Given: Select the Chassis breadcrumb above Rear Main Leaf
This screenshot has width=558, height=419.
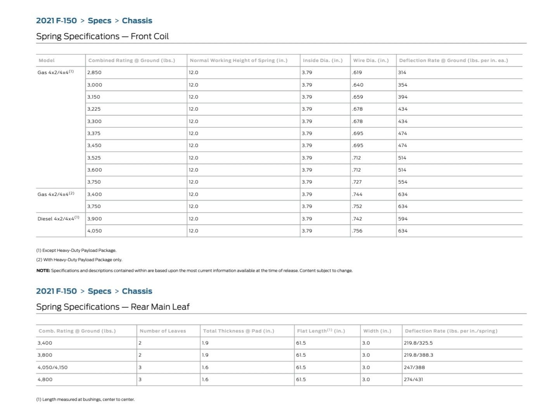Looking at the screenshot, I should [x=137, y=291].
